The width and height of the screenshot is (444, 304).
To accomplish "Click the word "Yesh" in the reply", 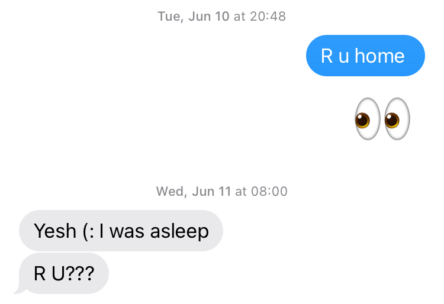I will click(x=51, y=231).
